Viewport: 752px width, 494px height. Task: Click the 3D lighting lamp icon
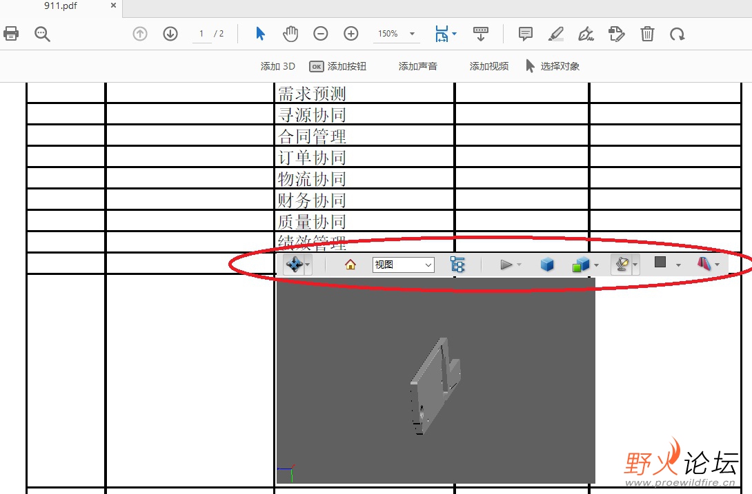(622, 264)
